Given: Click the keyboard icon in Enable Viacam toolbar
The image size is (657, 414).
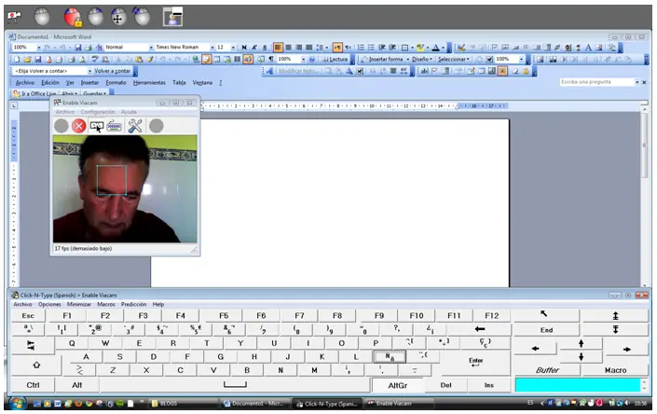Looking at the screenshot, I should 114,126.
